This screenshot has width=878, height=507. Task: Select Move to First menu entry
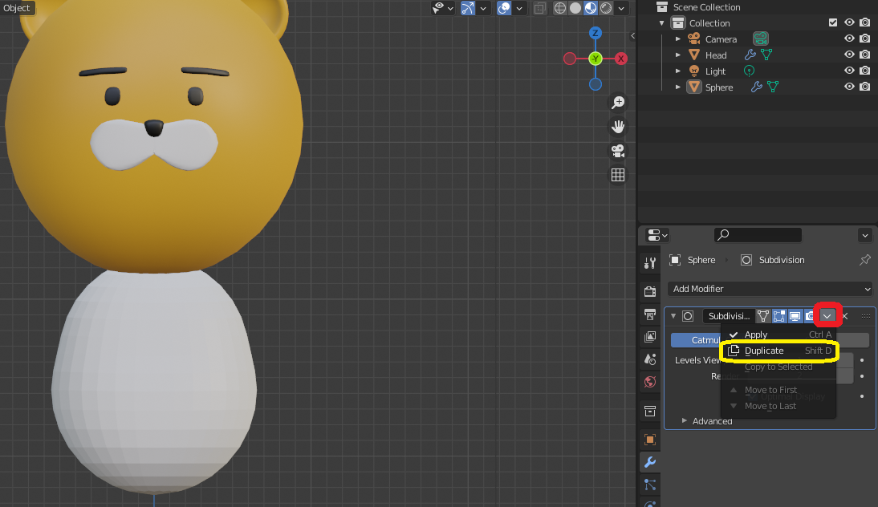click(x=779, y=390)
